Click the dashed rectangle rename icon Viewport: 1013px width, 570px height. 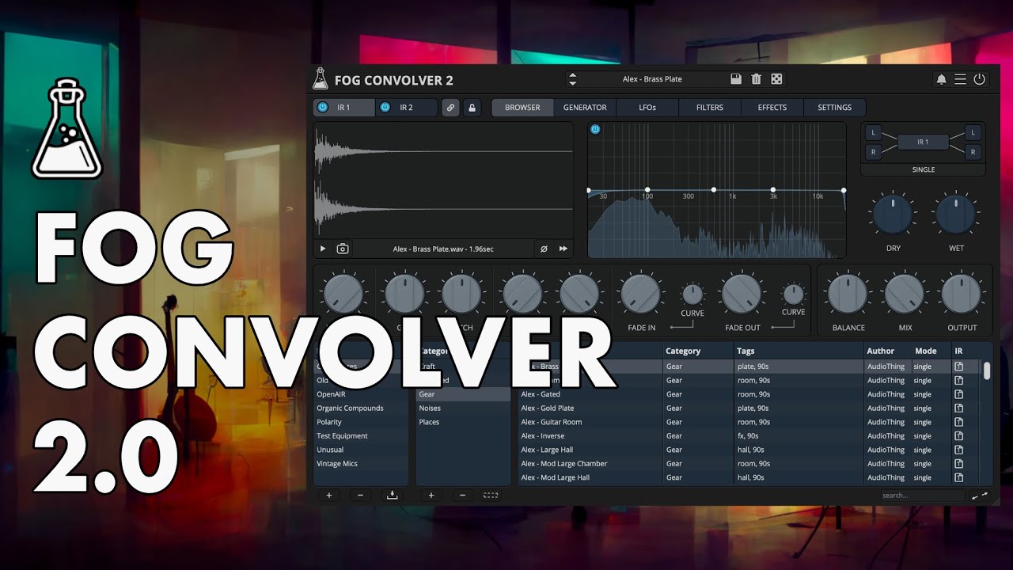click(x=491, y=496)
